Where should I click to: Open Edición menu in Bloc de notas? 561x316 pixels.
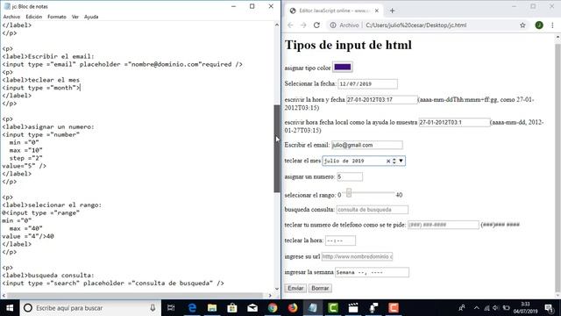click(x=34, y=17)
